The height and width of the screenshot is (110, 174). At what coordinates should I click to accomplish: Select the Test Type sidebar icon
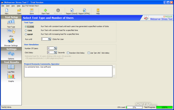coord(11,24)
